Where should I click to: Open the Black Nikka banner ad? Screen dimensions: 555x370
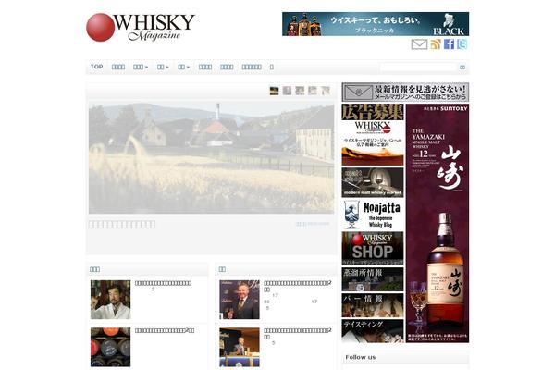pyautogui.click(x=375, y=24)
